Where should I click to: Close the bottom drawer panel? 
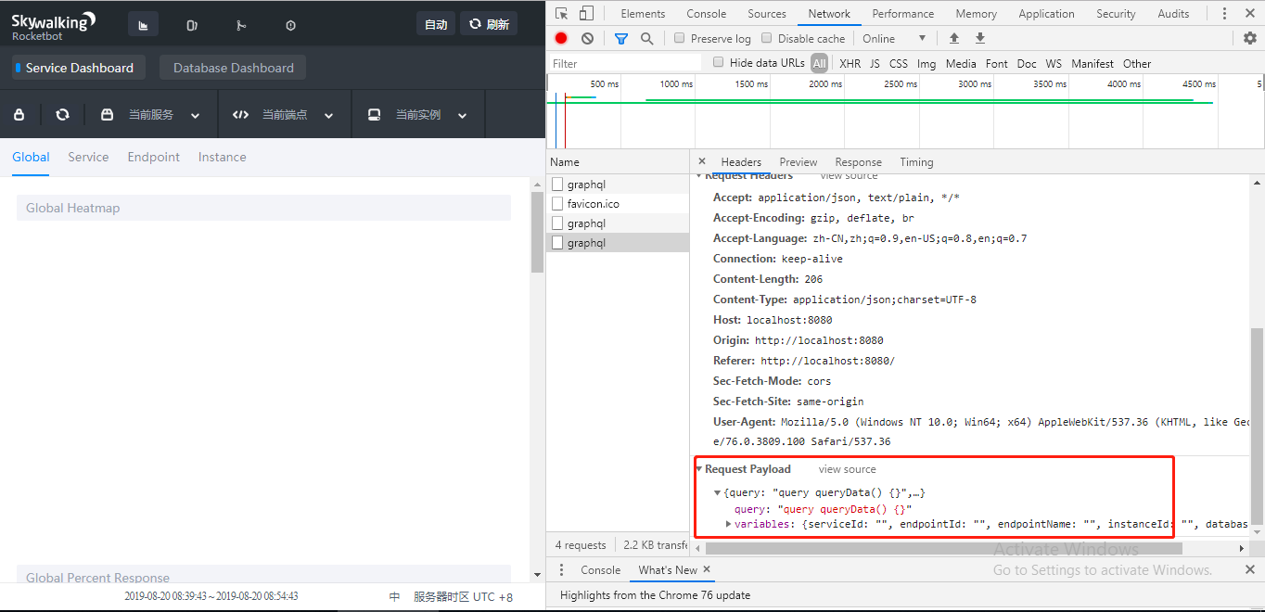click(x=1250, y=569)
